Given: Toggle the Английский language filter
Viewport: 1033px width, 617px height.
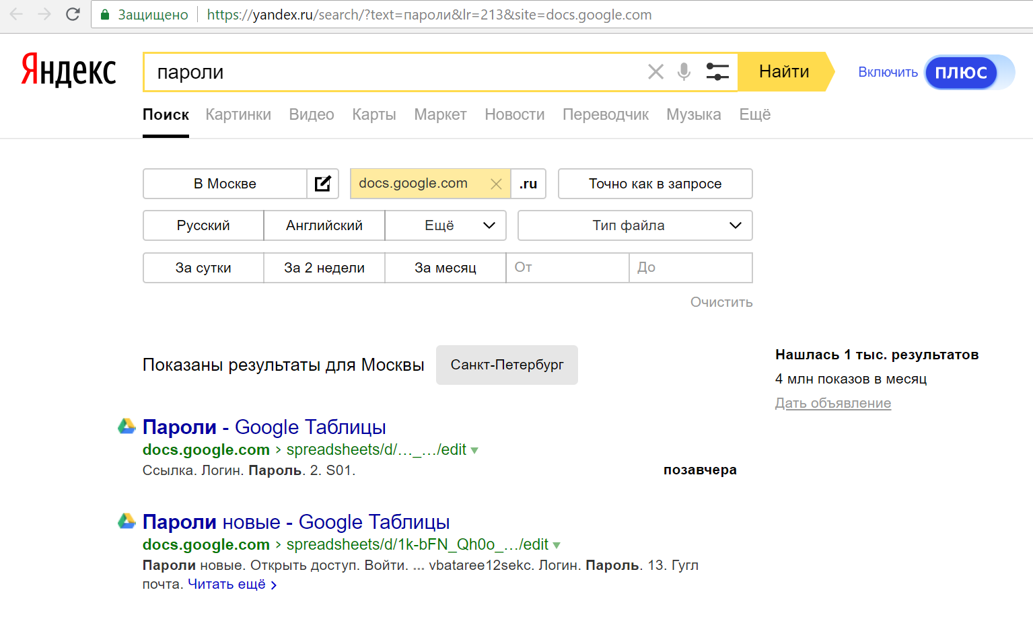Looking at the screenshot, I should coord(324,225).
